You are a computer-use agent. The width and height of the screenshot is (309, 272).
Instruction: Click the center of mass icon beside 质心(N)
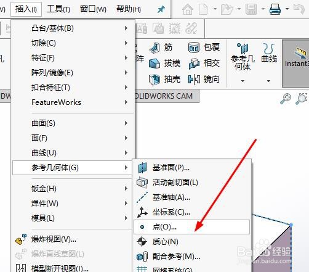click(142, 242)
